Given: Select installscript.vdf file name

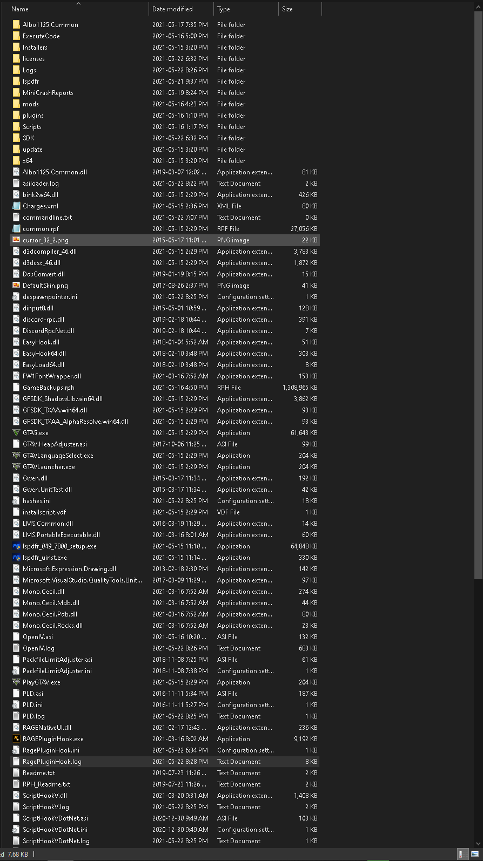Looking at the screenshot, I should tap(44, 512).
